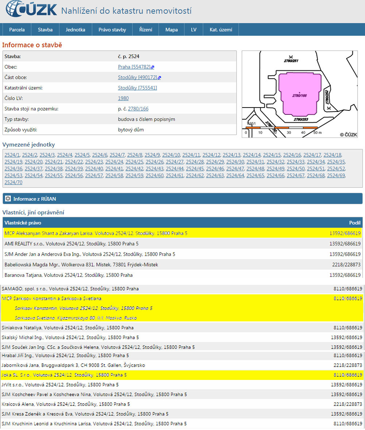Expand the Informace z RÚIAN section

(8, 199)
